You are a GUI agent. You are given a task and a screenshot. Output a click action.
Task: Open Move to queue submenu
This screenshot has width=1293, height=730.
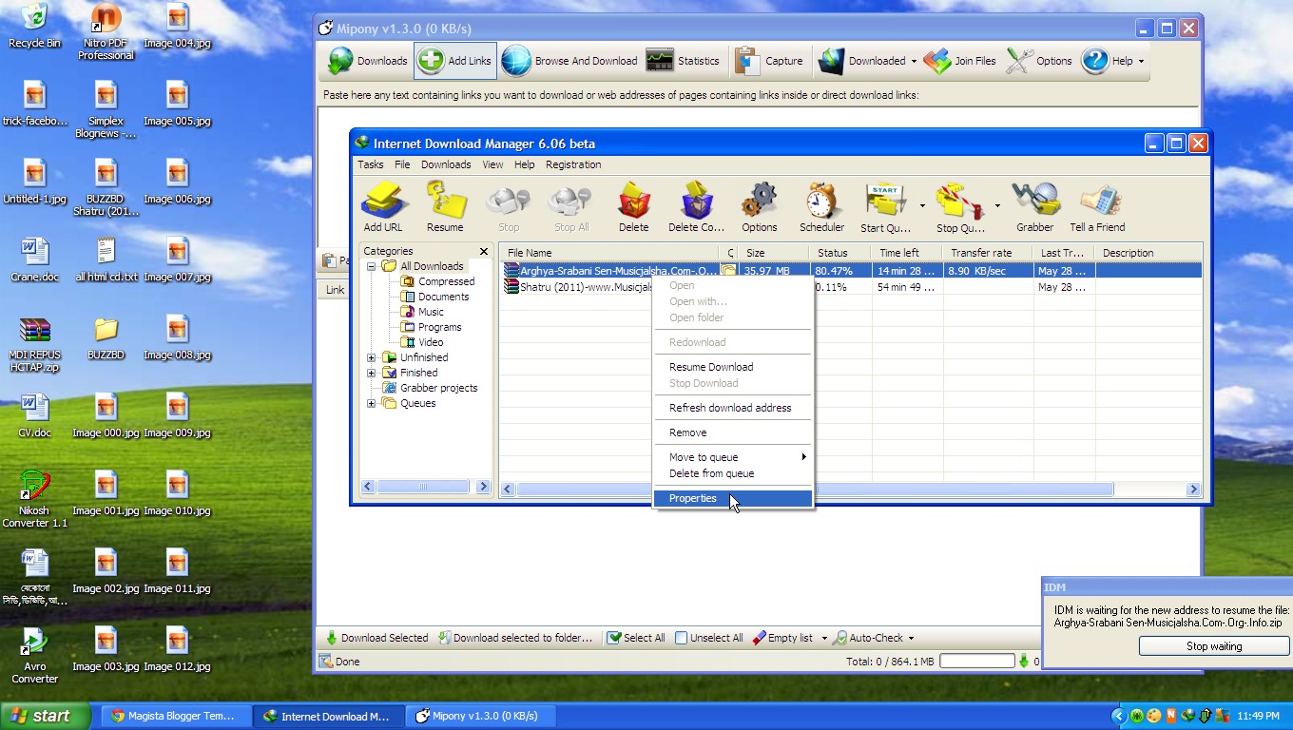point(733,457)
